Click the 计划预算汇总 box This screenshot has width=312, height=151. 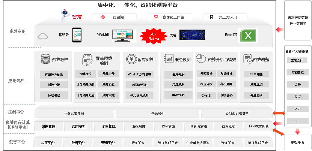click(86, 95)
